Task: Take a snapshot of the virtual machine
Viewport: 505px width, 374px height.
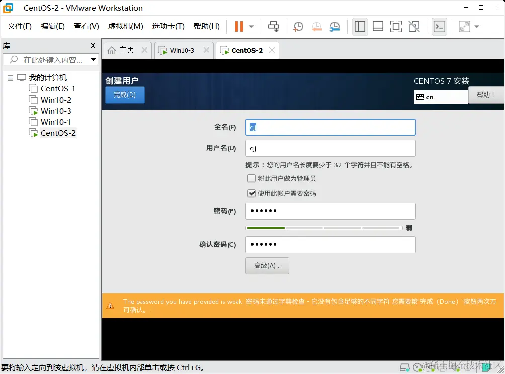Action: (x=298, y=26)
